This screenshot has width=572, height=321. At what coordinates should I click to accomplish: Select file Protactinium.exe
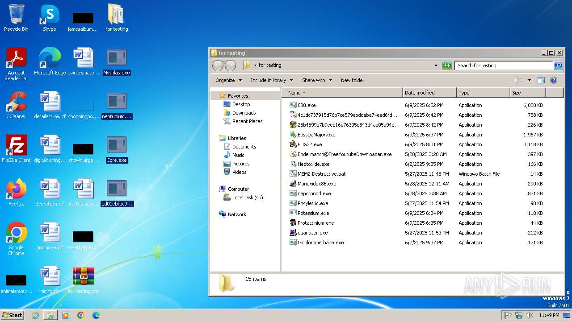point(315,223)
